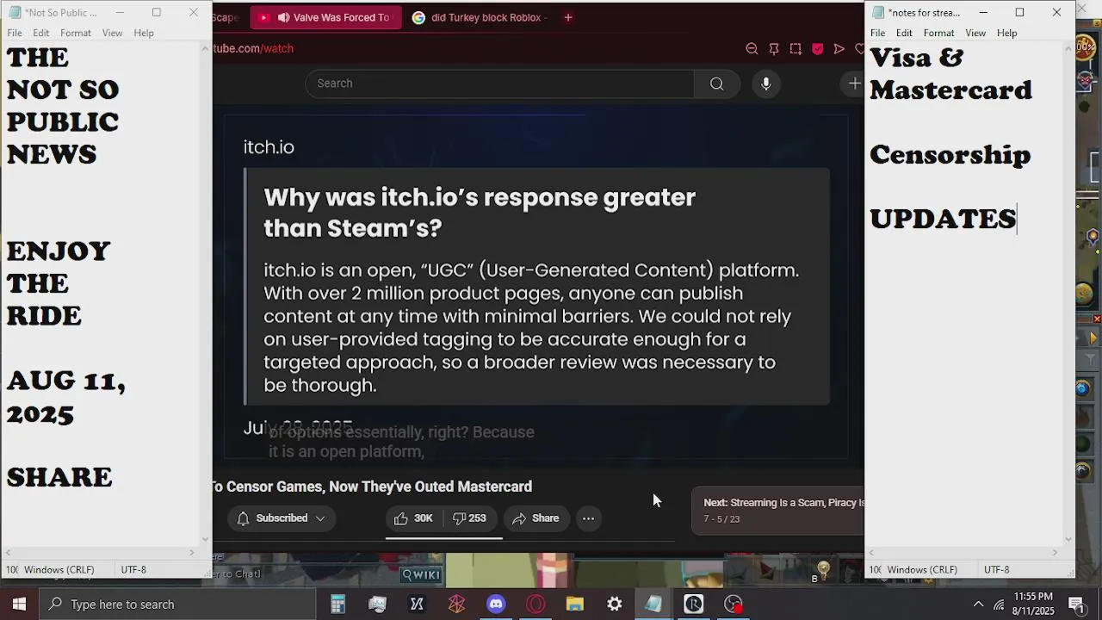Click the pin icon in browser address bar
The width and height of the screenshot is (1102, 620).
[x=774, y=49]
